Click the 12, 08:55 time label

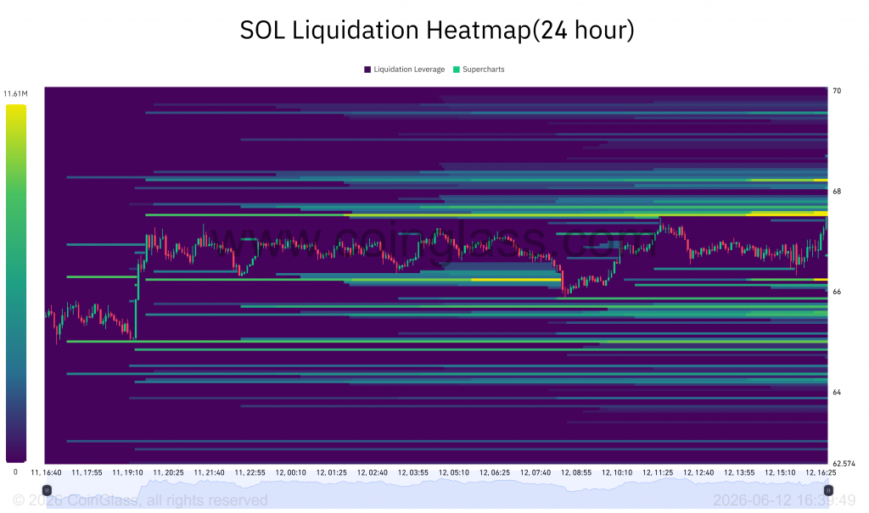tap(576, 472)
